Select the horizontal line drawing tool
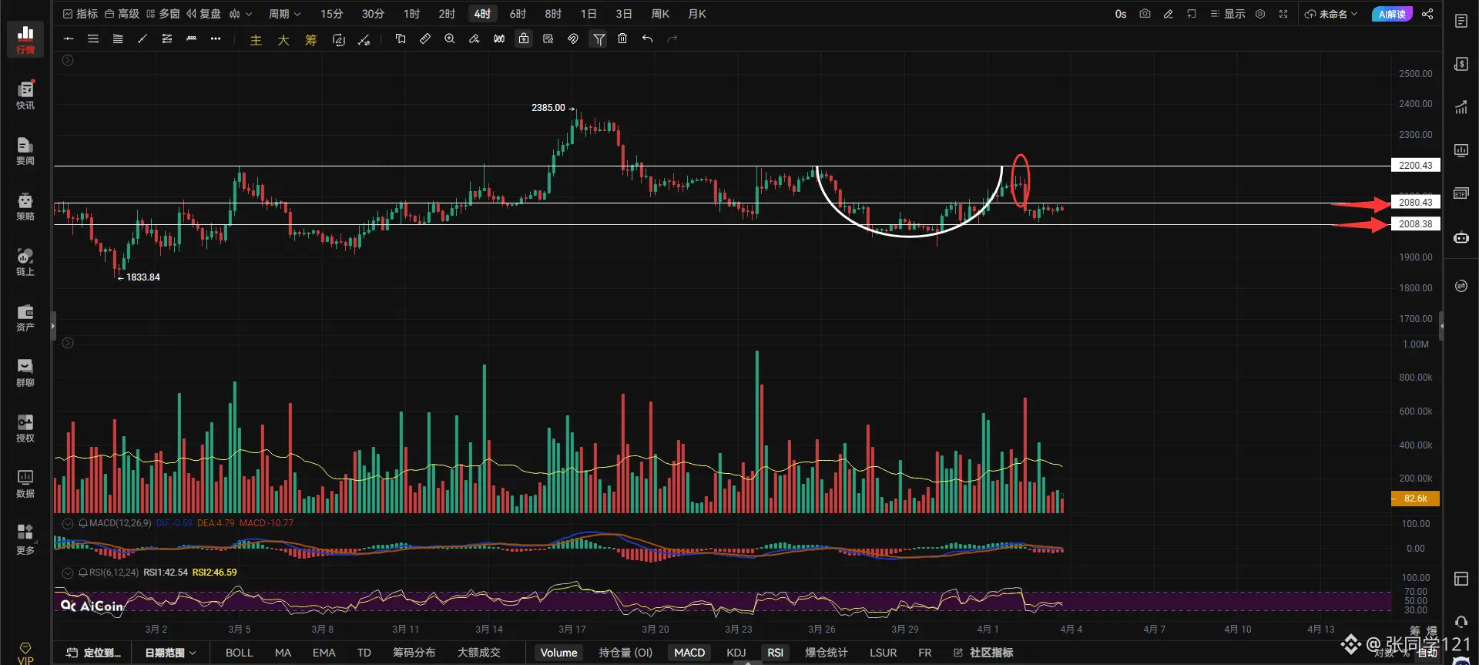This screenshot has height=665, width=1479. pos(69,39)
